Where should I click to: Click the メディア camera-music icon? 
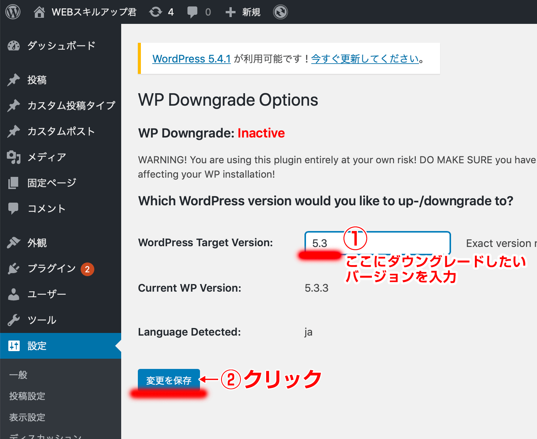(x=14, y=157)
